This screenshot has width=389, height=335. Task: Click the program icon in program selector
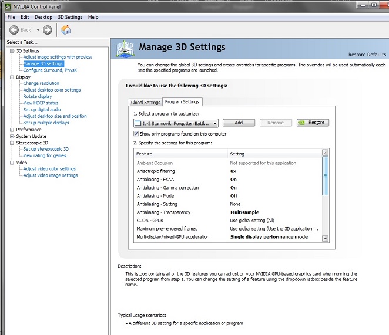coord(138,123)
